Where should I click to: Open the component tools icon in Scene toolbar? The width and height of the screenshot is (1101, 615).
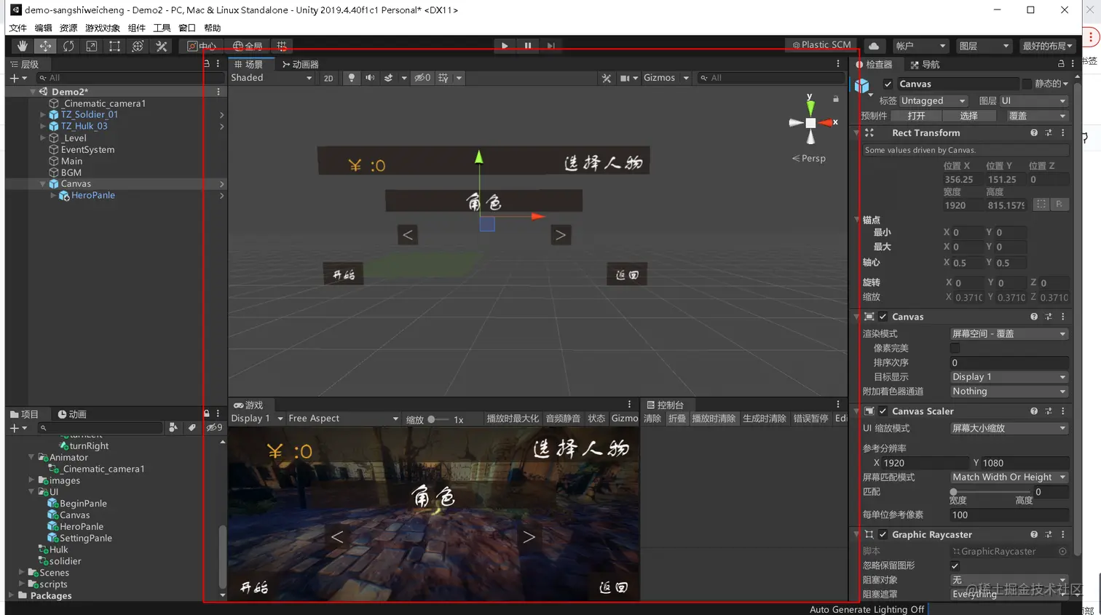point(606,78)
